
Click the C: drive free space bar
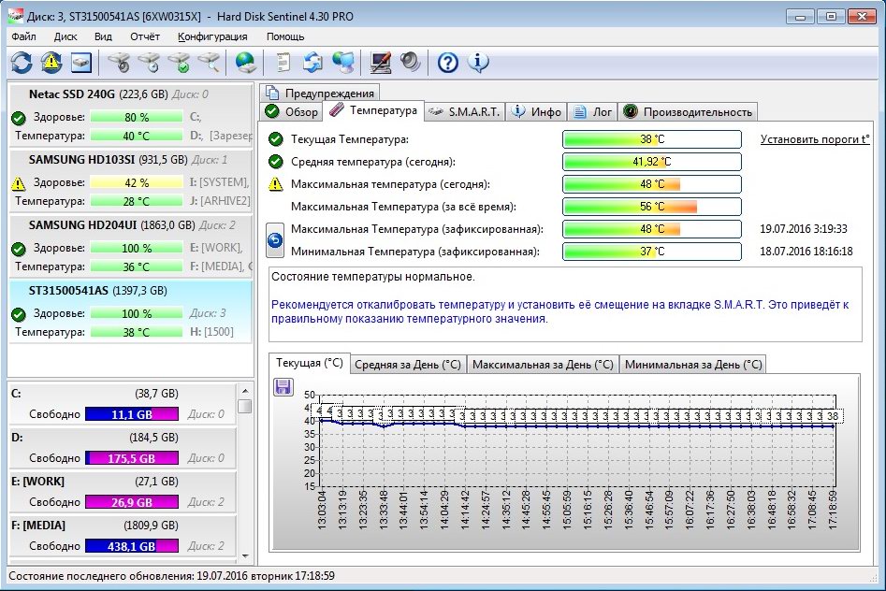pos(131,414)
